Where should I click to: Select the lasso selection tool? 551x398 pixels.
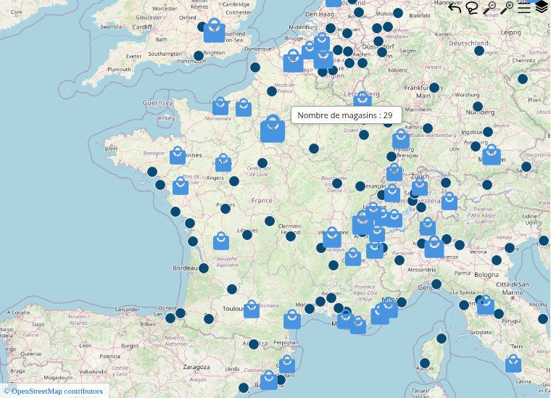(472, 9)
